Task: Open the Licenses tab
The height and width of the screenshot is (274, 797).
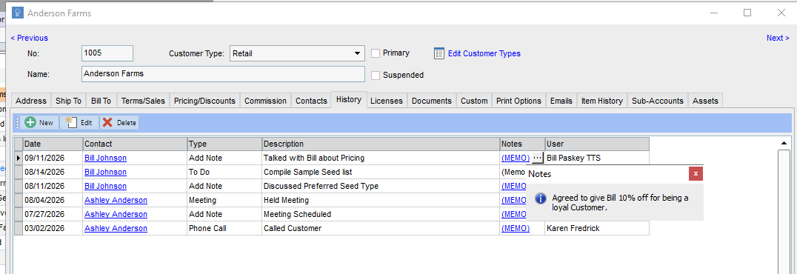Action: [x=387, y=101]
